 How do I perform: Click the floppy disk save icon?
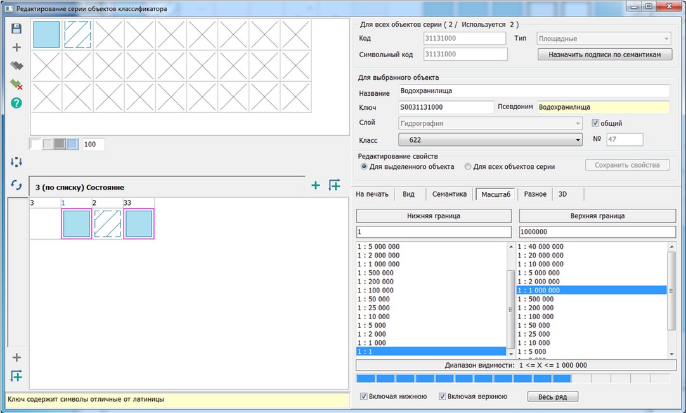pos(16,29)
